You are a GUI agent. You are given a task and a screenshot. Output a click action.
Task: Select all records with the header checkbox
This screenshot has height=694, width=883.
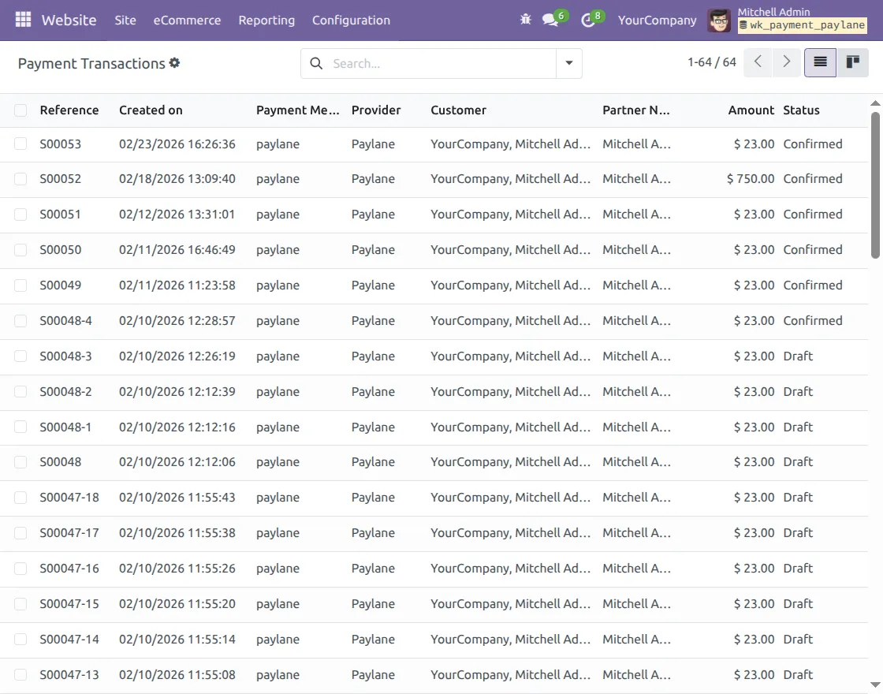(20, 110)
